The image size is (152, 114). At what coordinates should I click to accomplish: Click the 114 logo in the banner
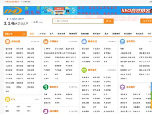pyautogui.click(x=13, y=10)
